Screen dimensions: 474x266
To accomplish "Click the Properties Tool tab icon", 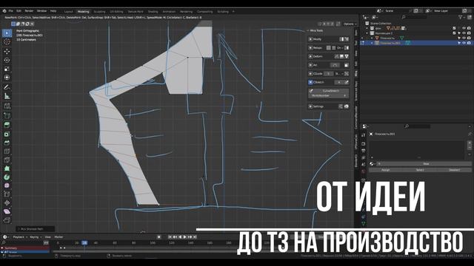I will [364, 135].
